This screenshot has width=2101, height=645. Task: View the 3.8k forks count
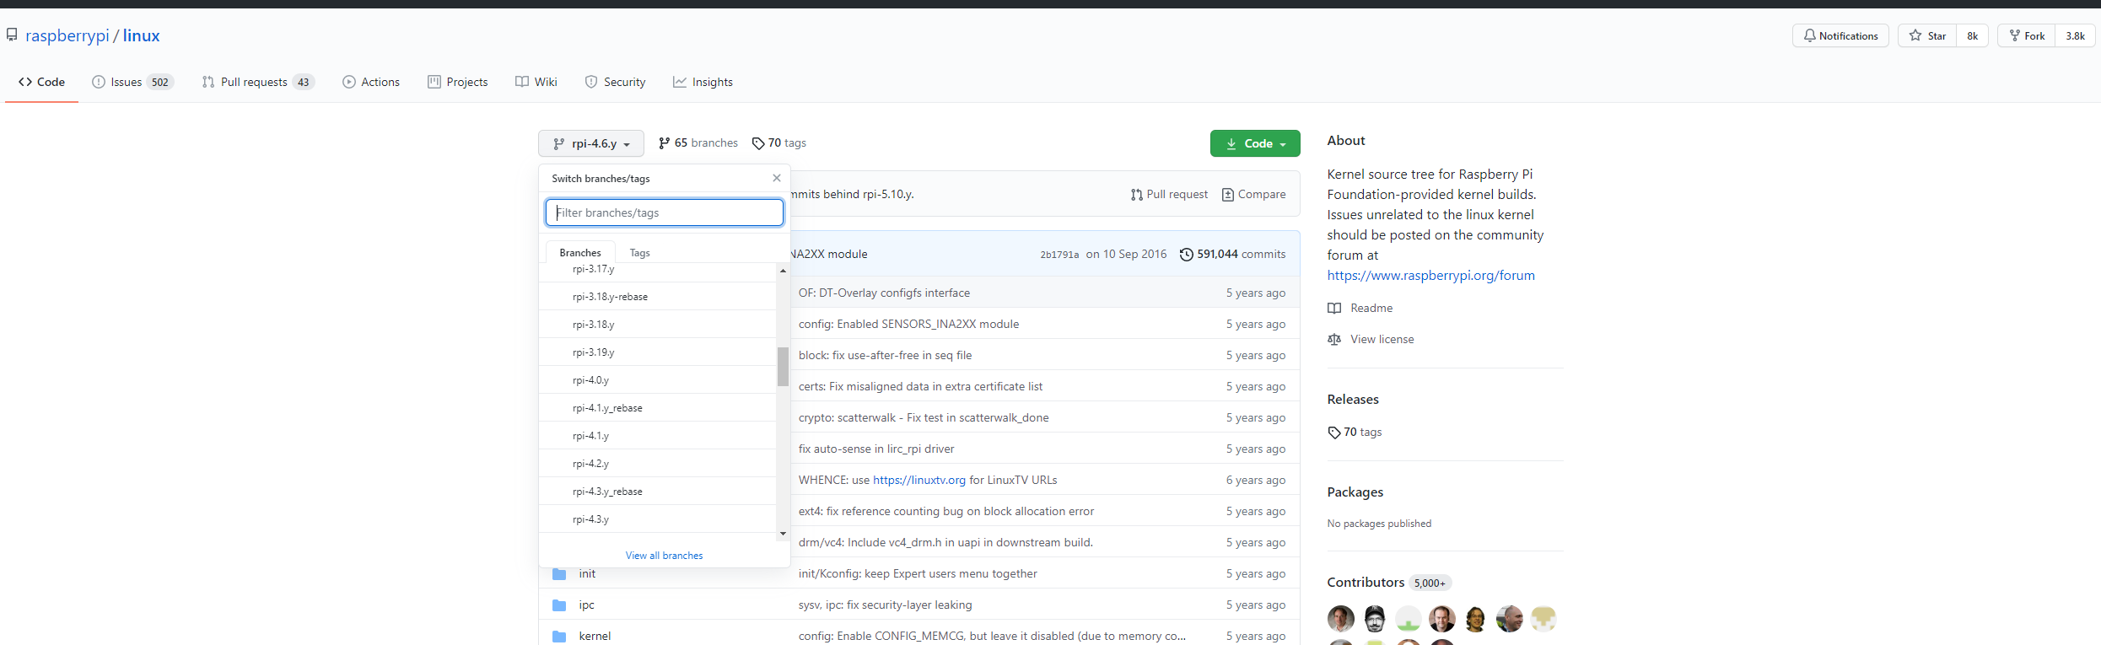[x=2075, y=35]
